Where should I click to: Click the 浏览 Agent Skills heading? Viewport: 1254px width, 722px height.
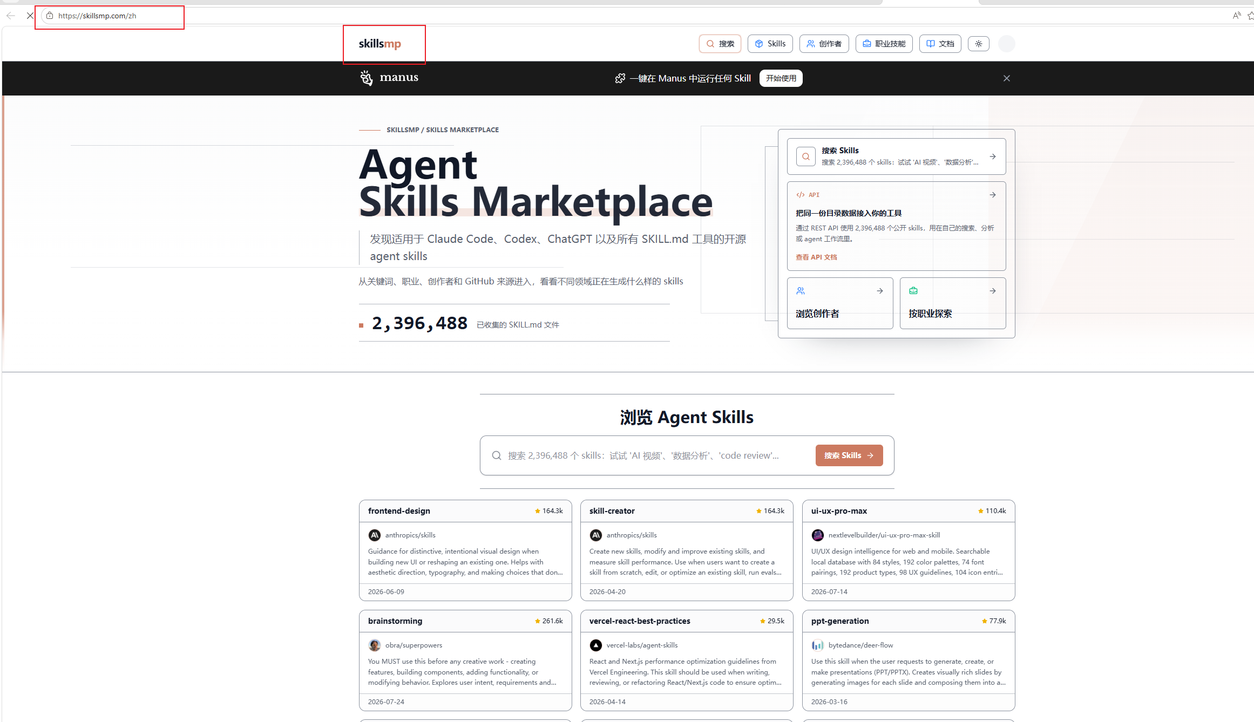687,417
